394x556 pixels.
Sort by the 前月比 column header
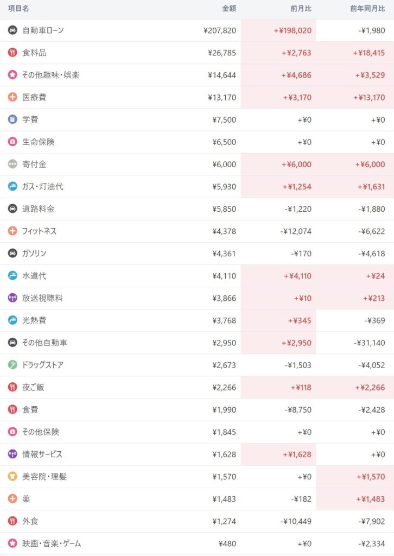301,9
